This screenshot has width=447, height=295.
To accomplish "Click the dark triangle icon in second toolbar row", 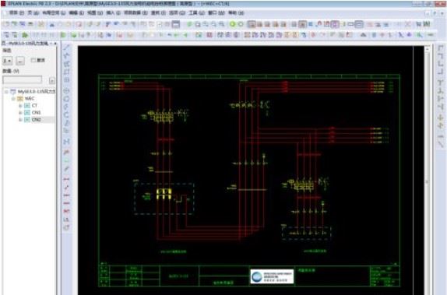I will (363, 35).
